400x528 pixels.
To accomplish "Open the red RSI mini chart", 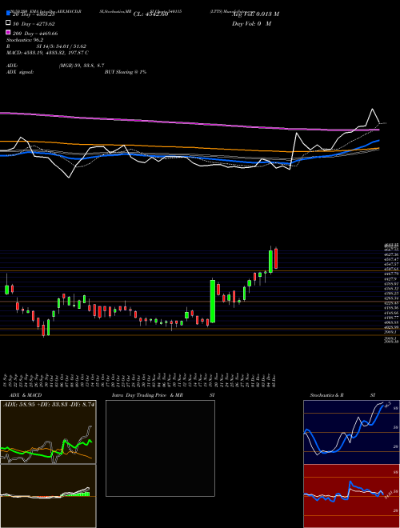I will pos(351,496).
